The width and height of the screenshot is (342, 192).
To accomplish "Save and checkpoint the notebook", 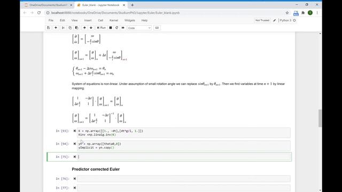I will [x=49, y=28].
